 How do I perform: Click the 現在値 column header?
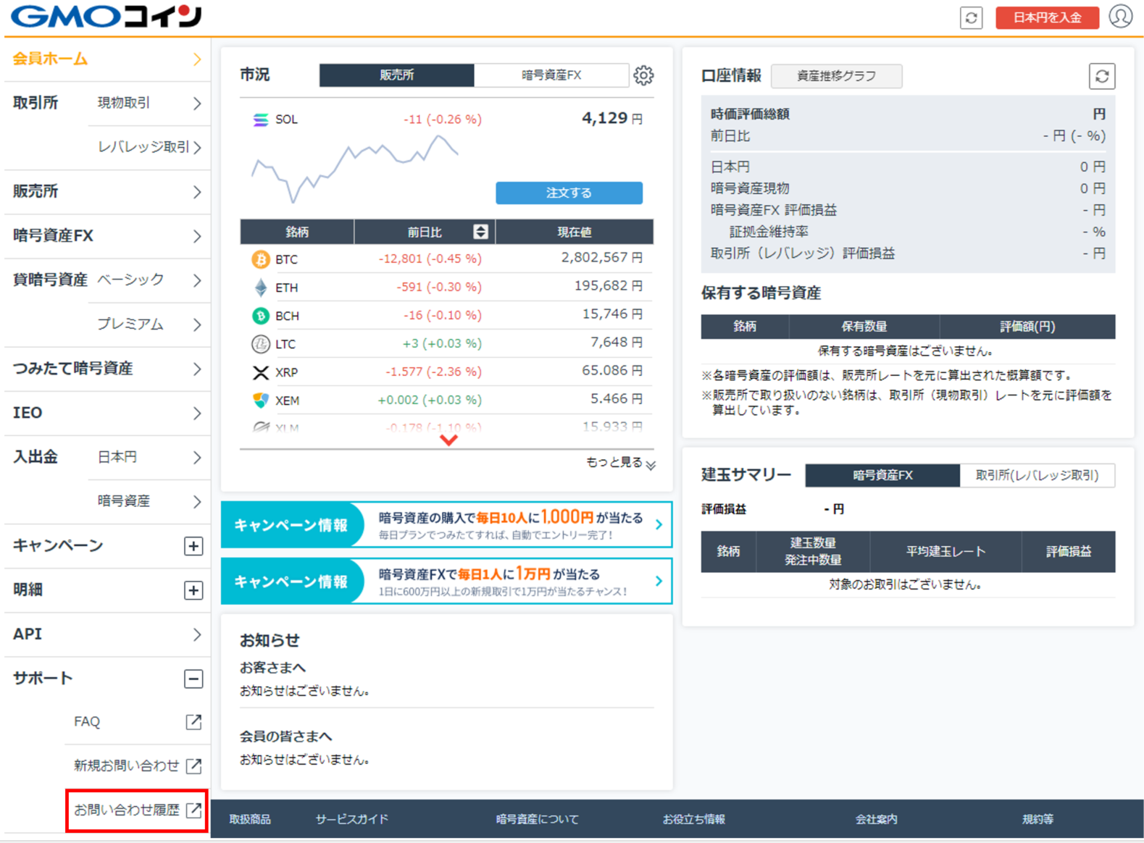[x=574, y=232]
